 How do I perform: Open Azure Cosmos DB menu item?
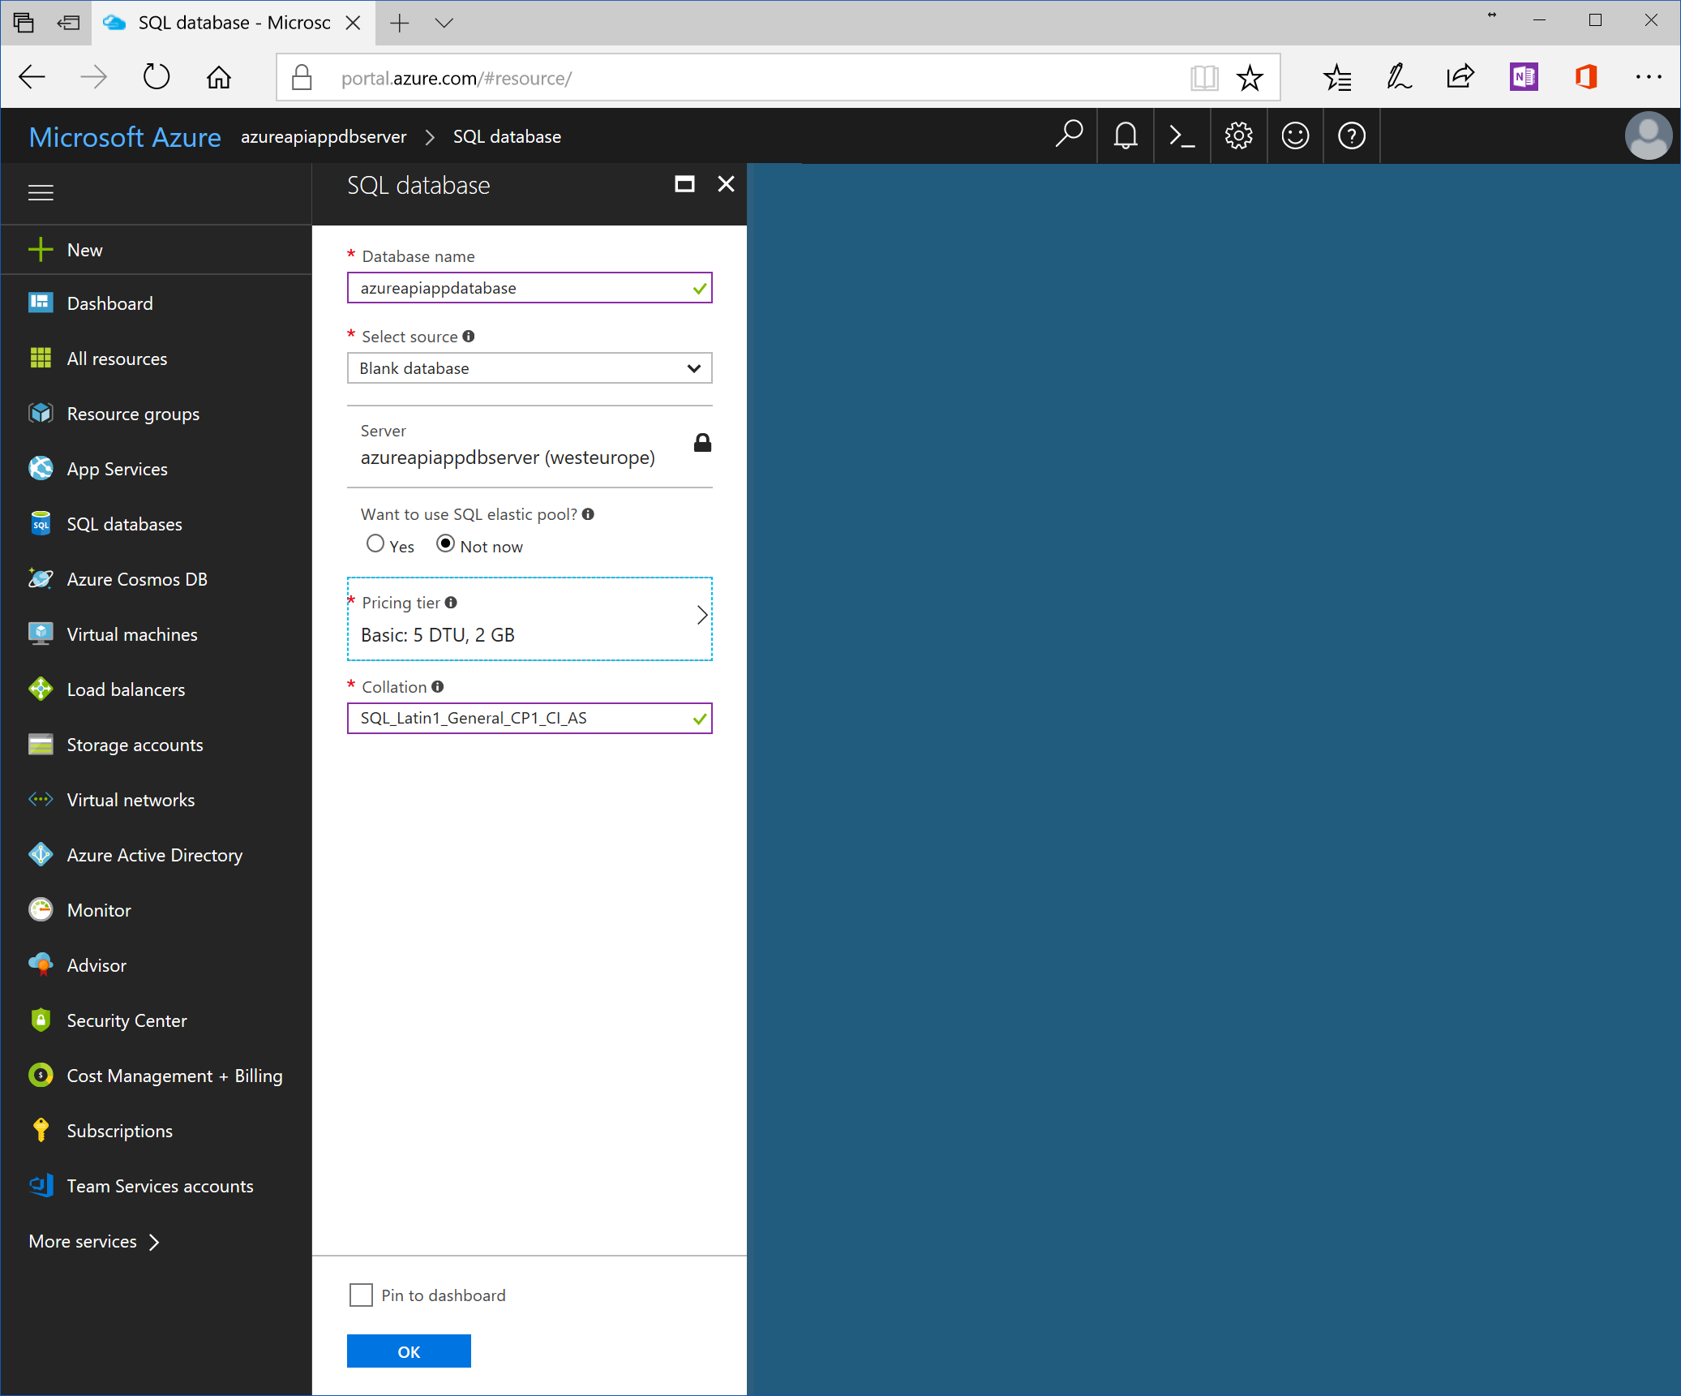click(137, 580)
